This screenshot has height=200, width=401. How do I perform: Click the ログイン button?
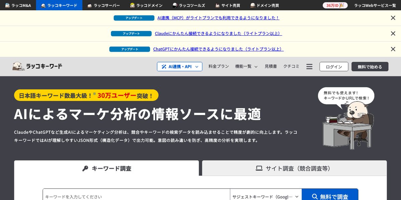pos(334,67)
